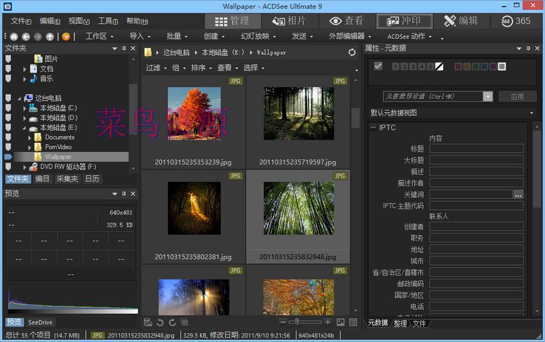
Task: Switch to 相片 Photos mode
Action: click(x=289, y=21)
